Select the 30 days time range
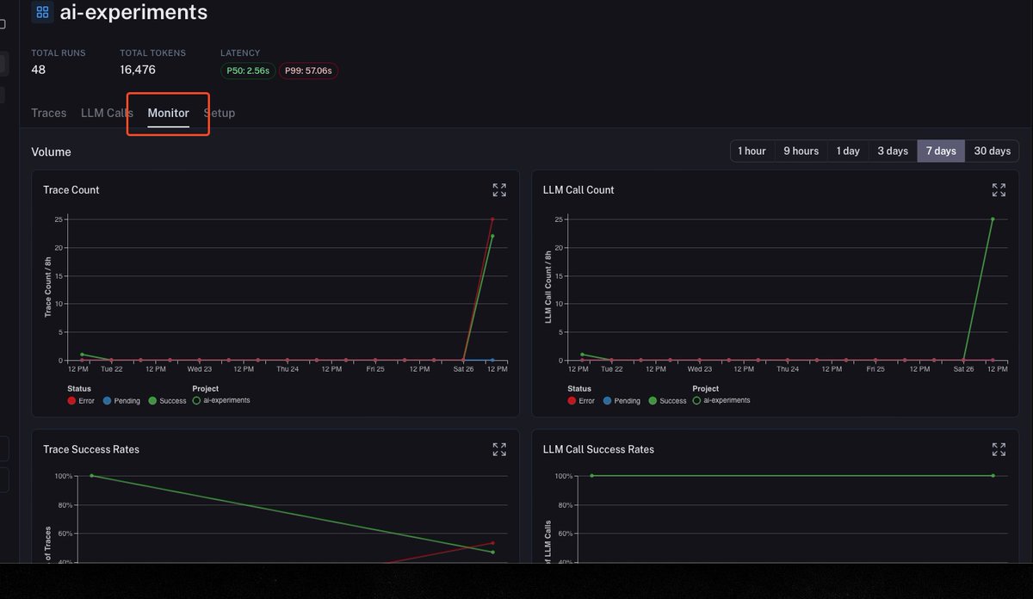The image size is (1033, 599). pos(992,151)
